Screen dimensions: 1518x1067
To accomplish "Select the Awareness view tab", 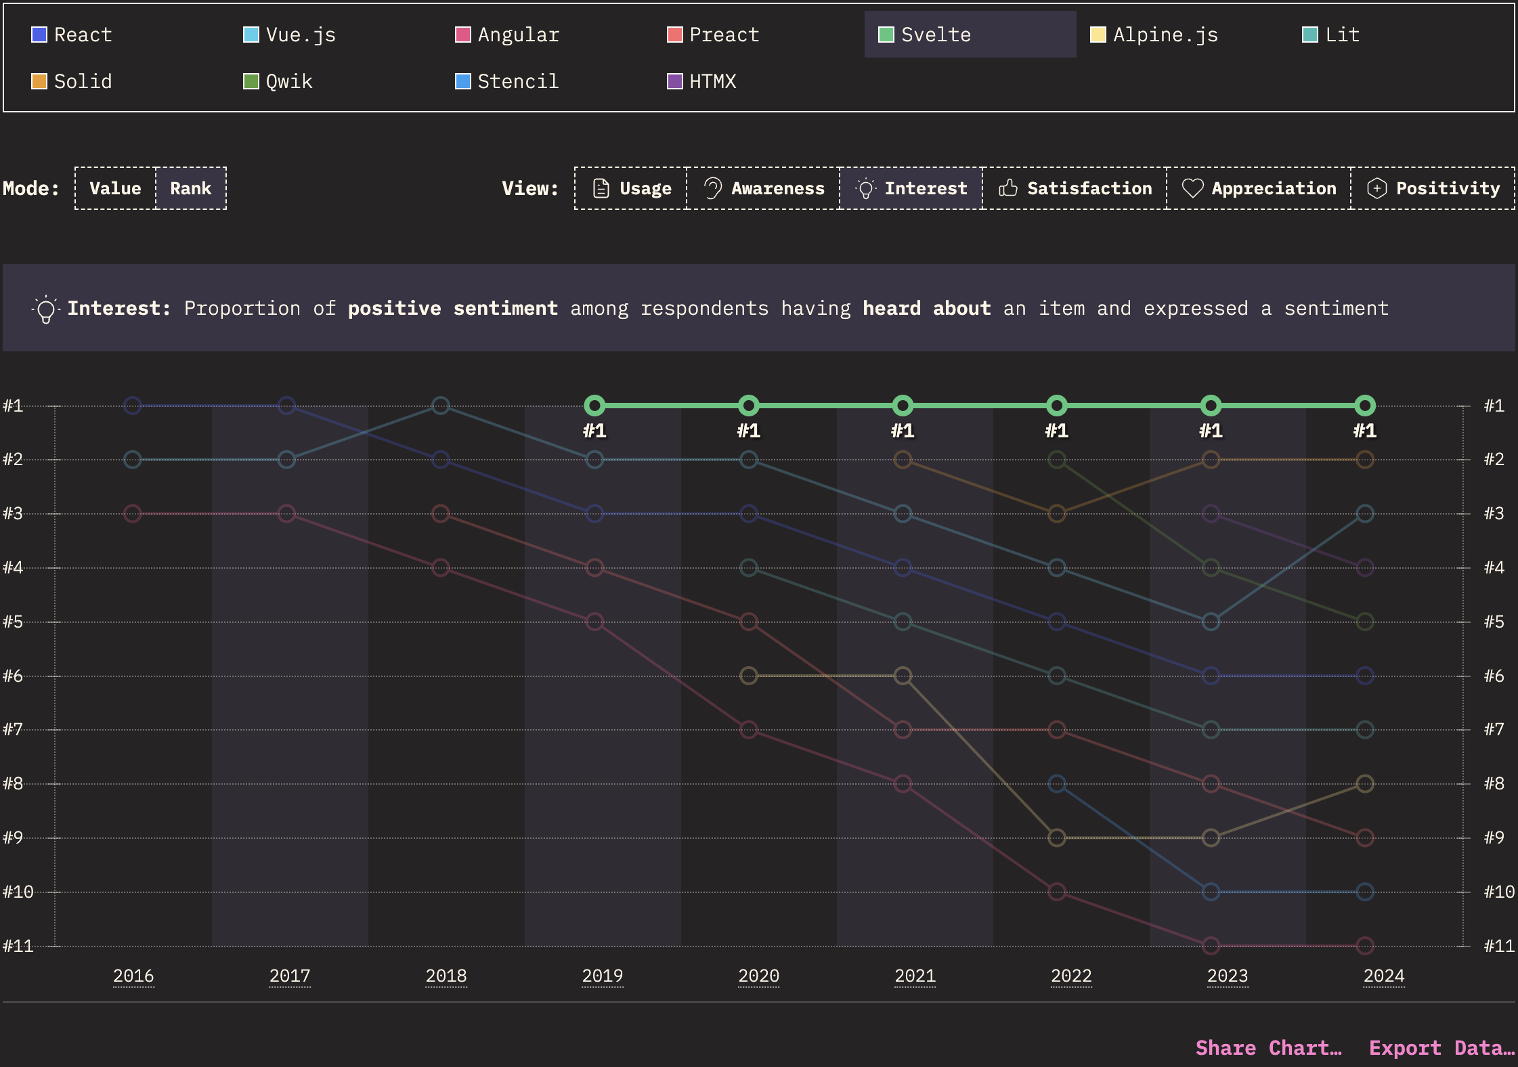I will (763, 188).
